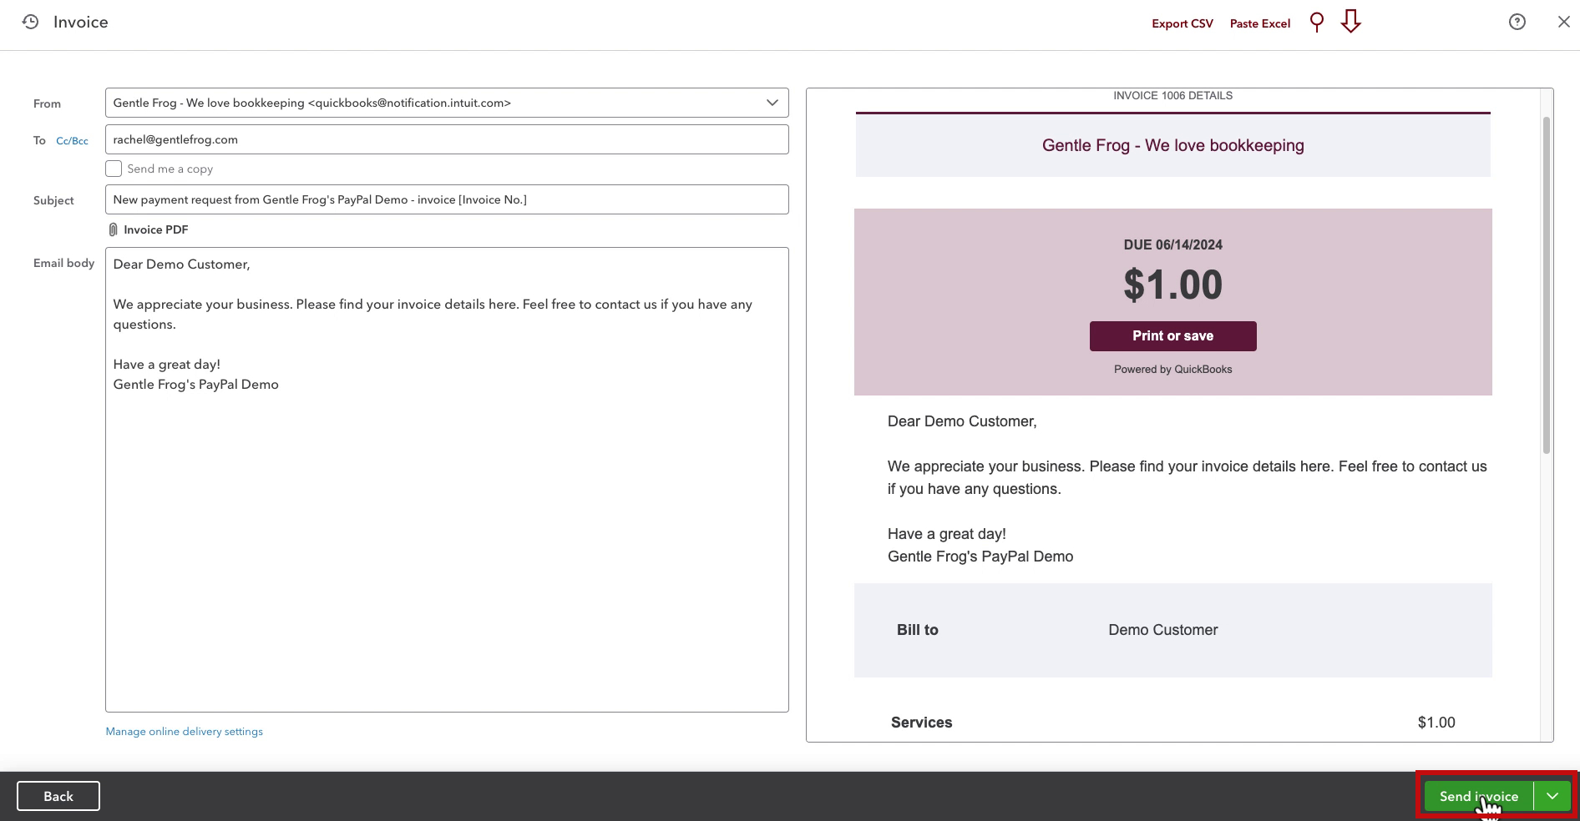This screenshot has width=1580, height=821.
Task: Open the invoice history clock icon
Action: pyautogui.click(x=31, y=22)
